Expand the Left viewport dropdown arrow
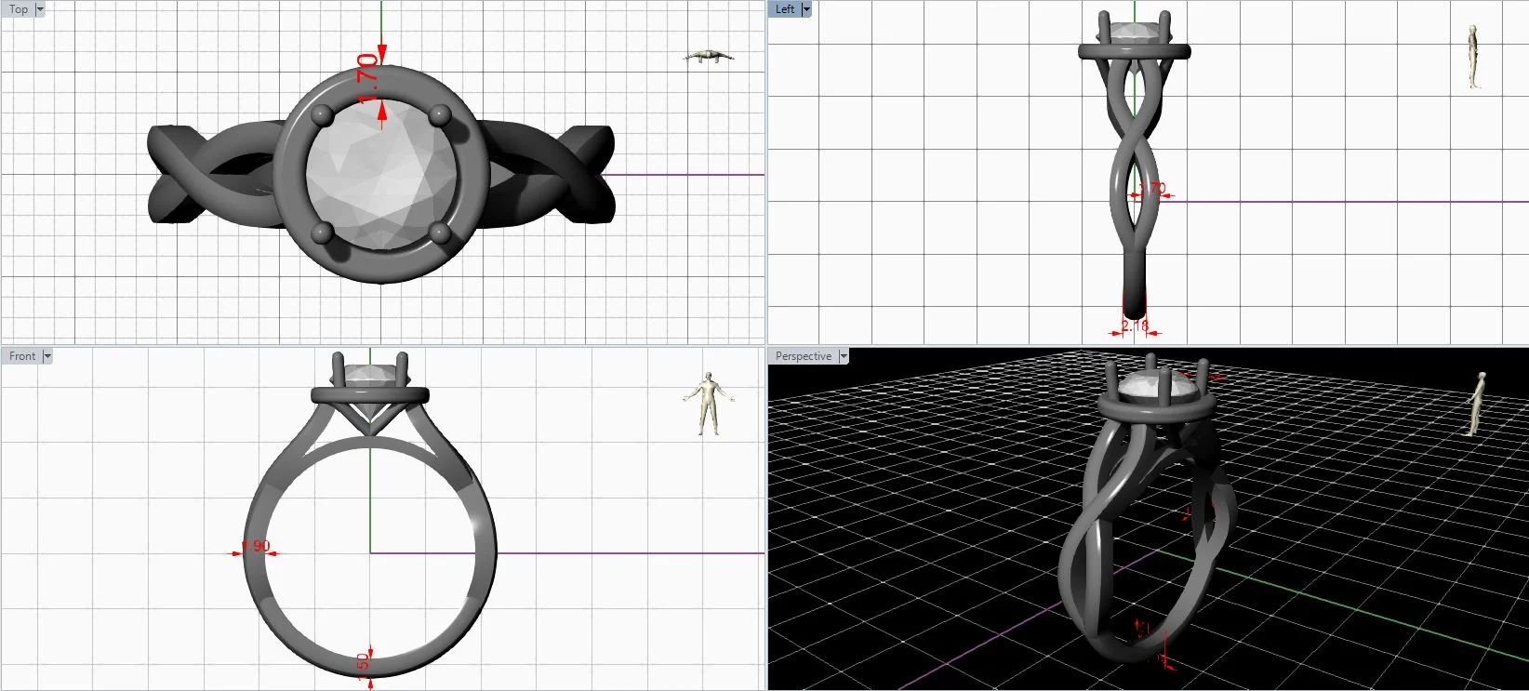 coord(806,9)
